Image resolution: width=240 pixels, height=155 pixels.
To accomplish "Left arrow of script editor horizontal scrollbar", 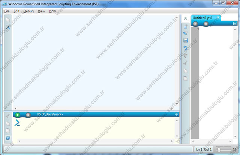I will click(x=193, y=141).
